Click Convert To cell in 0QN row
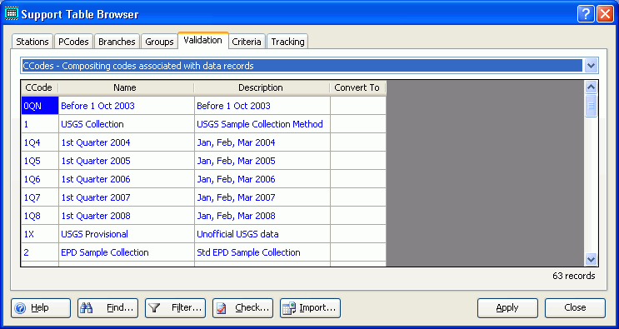The width and height of the screenshot is (619, 329). point(358,106)
